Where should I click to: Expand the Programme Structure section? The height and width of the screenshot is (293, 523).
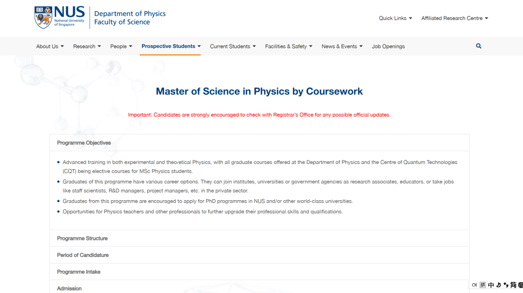point(82,238)
